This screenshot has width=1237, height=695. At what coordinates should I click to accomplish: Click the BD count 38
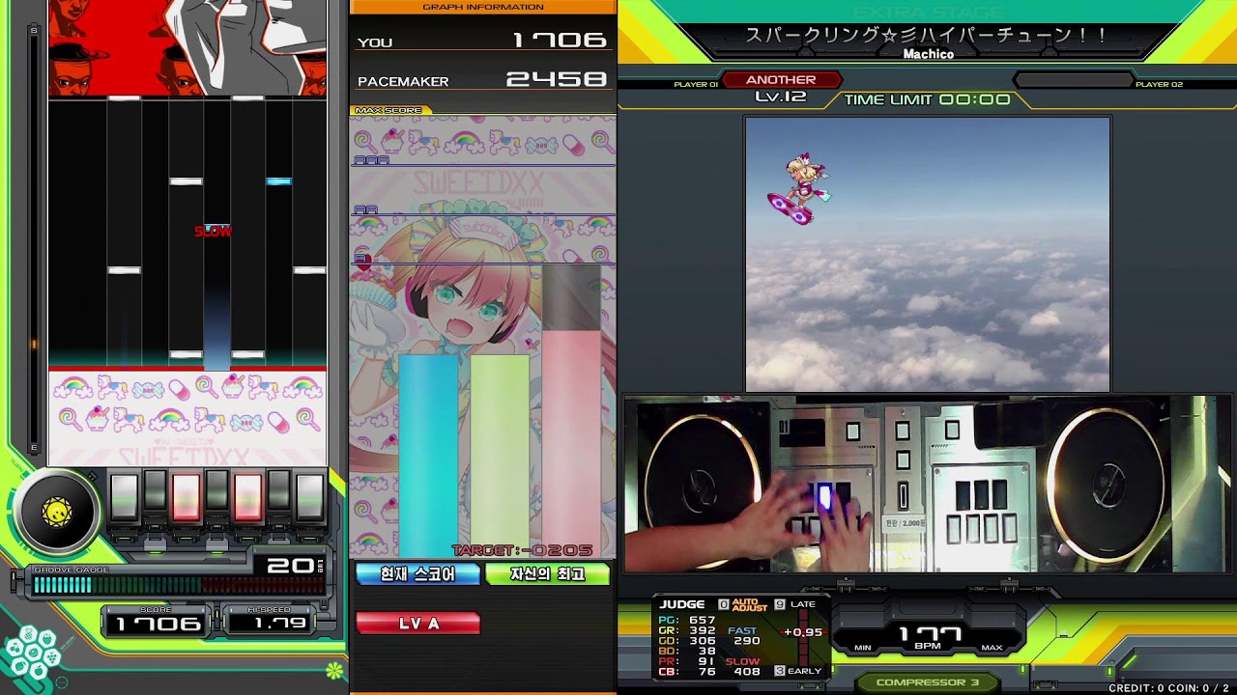pyautogui.click(x=707, y=652)
